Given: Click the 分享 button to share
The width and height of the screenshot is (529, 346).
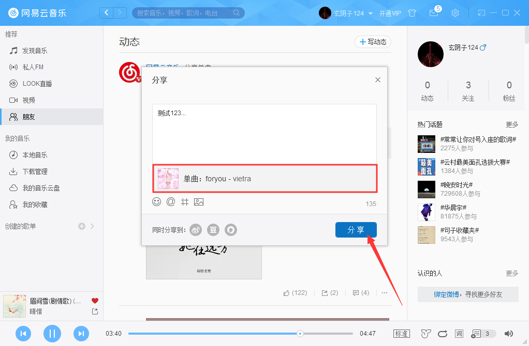Looking at the screenshot, I should 356,230.
